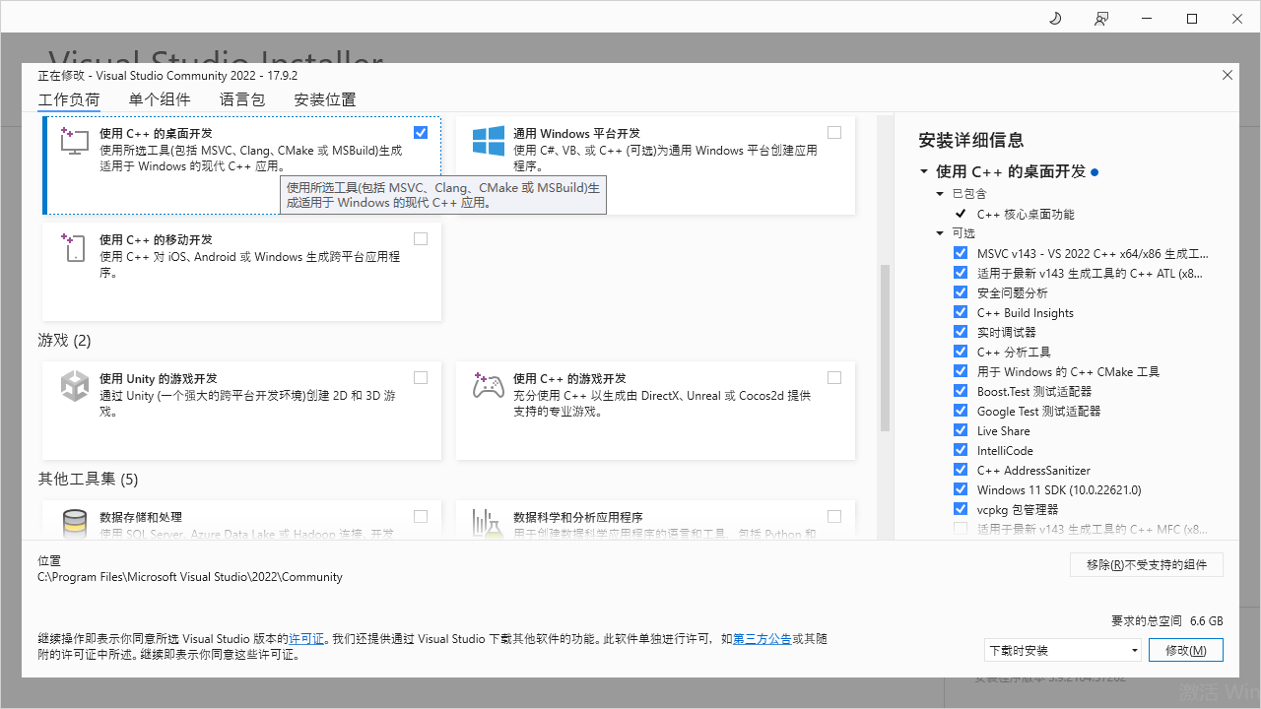The image size is (1261, 709).
Task: Click the data science and analytics icon
Action: [x=488, y=524]
